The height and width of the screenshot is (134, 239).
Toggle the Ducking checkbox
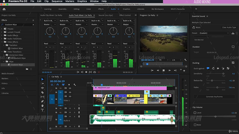[x=233, y=63]
